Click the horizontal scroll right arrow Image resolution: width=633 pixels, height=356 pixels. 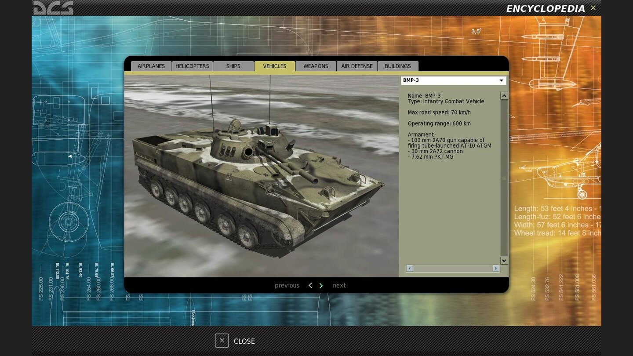tap(496, 269)
